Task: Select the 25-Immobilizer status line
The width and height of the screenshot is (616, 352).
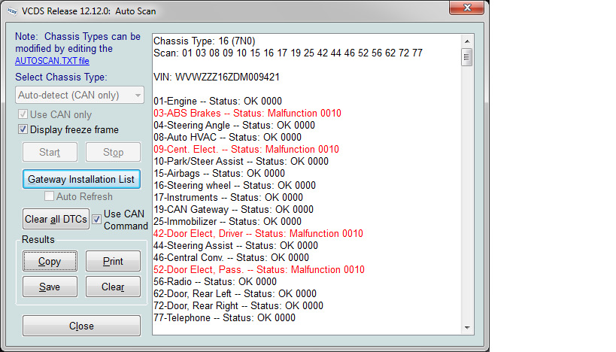Action: (227, 222)
